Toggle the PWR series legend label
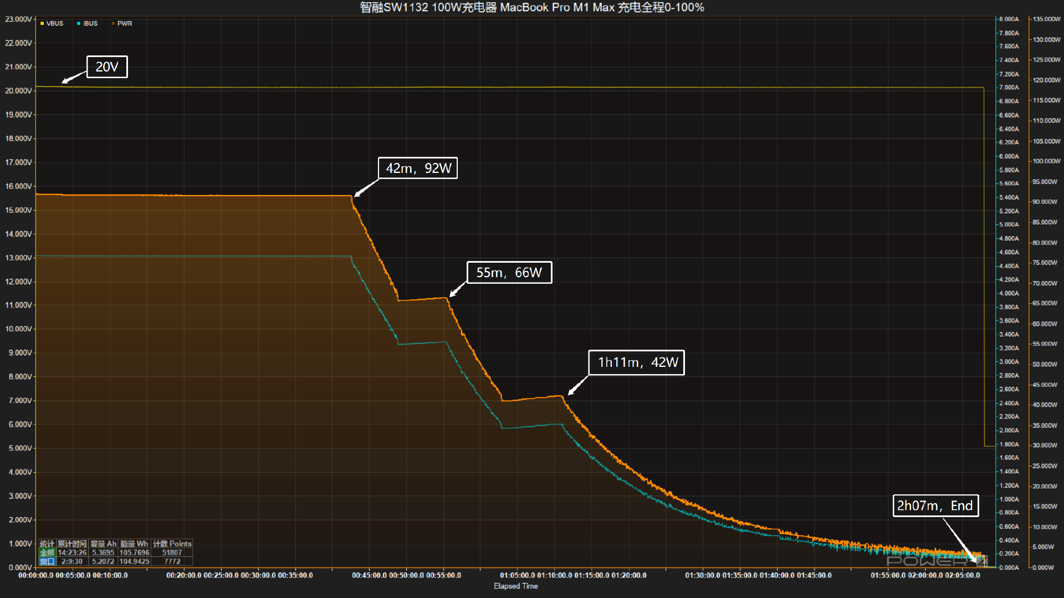This screenshot has height=598, width=1064. pos(125,24)
